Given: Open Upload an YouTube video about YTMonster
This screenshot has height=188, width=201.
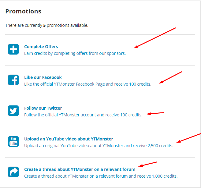Looking at the screenshot, I should pyautogui.click(x=69, y=139).
